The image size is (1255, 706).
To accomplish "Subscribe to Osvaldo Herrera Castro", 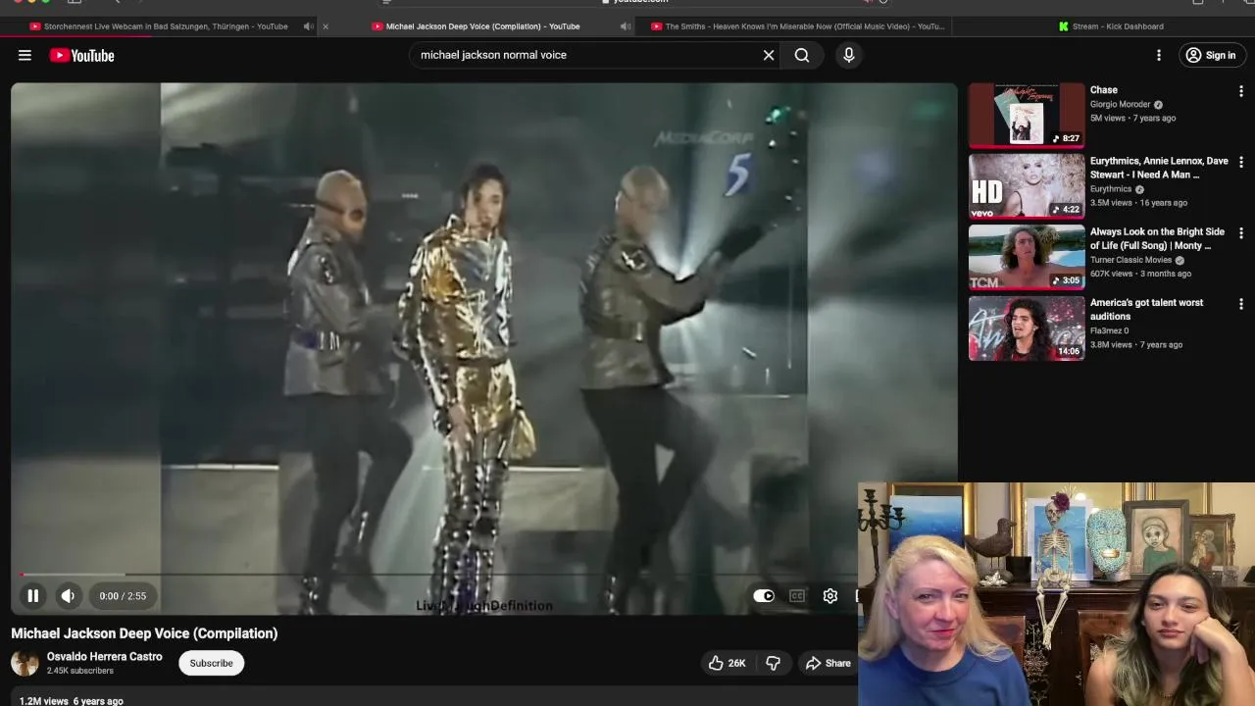I will (211, 663).
